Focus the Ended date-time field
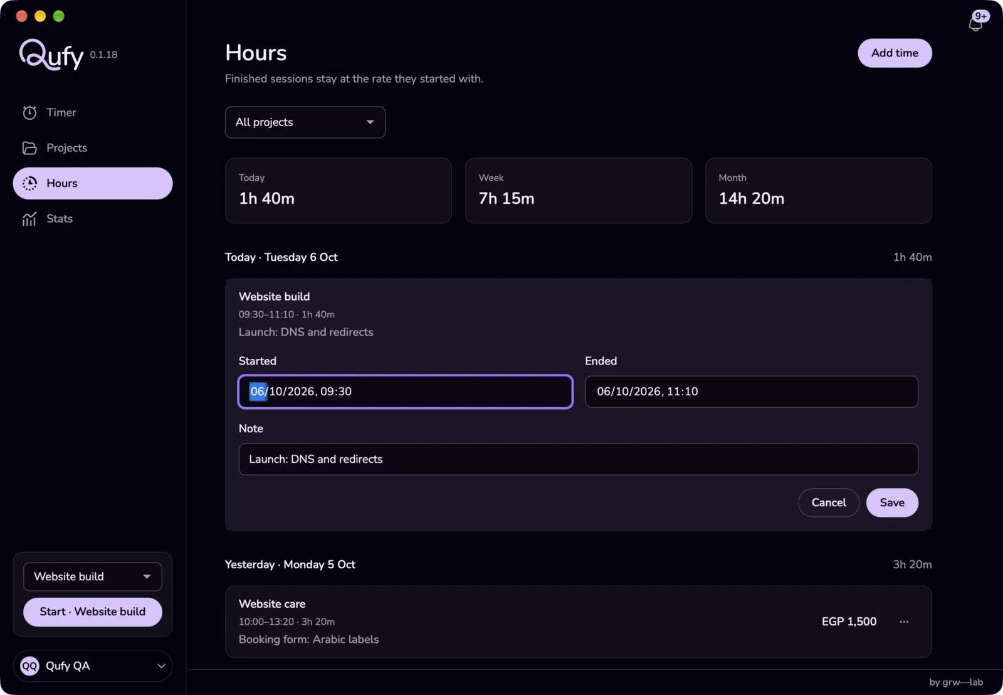The image size is (1003, 695). point(752,391)
